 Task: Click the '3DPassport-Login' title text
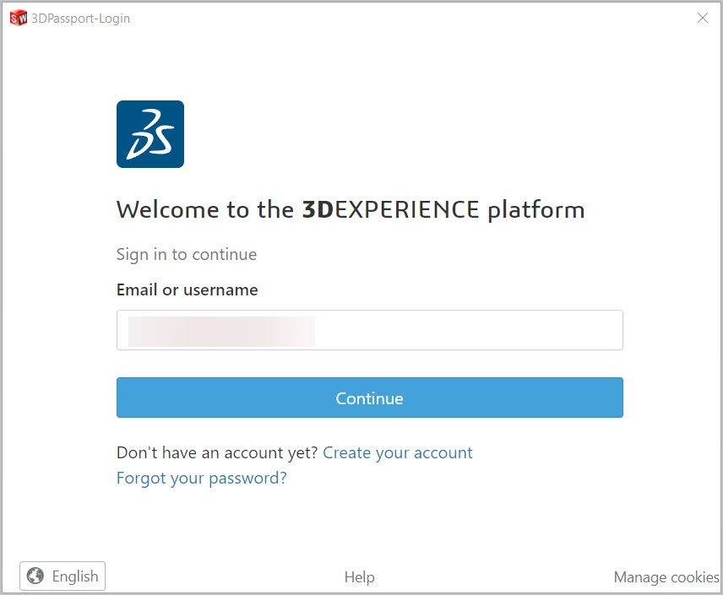pyautogui.click(x=81, y=19)
